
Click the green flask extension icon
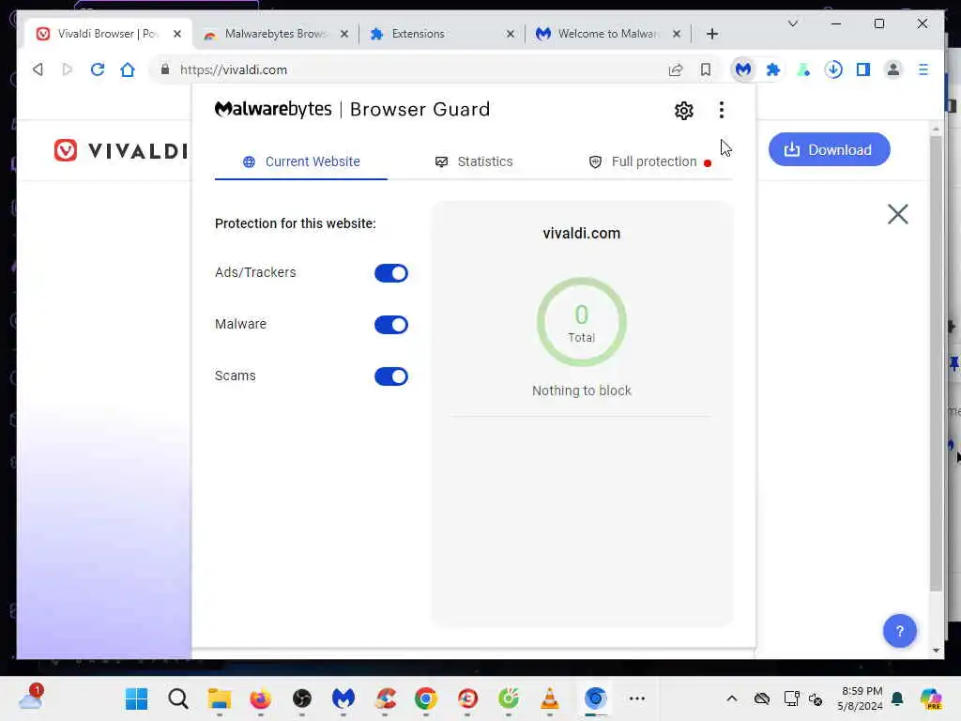point(803,69)
